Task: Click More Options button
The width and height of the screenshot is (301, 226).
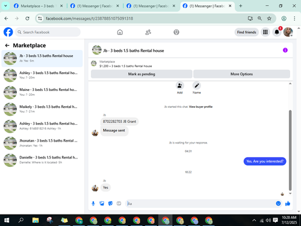Action: (x=241, y=74)
